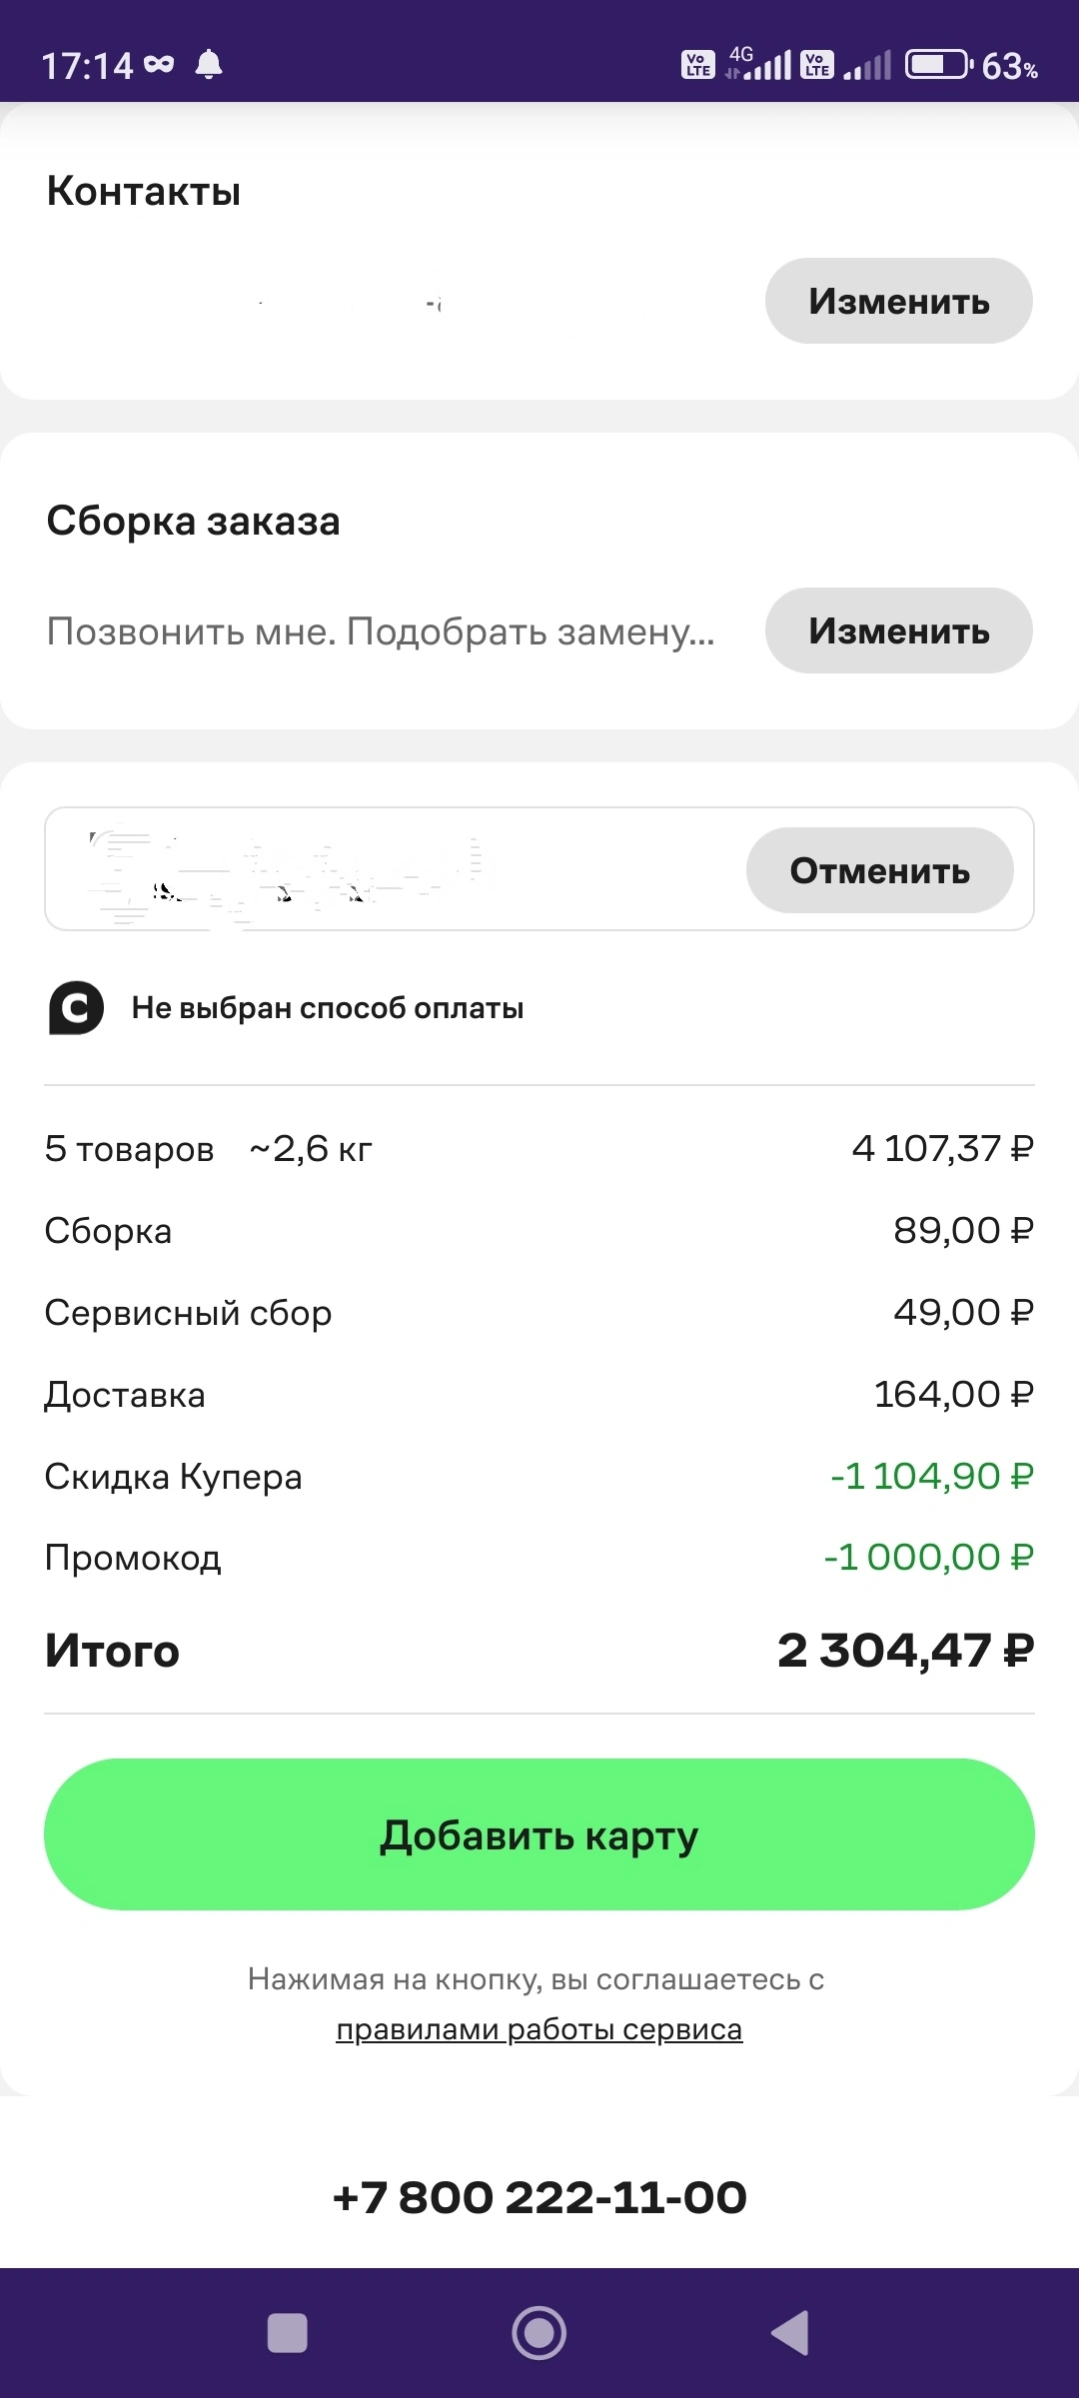The width and height of the screenshot is (1079, 2398).
Task: Select Не выбран способ оплаты row
Action: point(539,1008)
